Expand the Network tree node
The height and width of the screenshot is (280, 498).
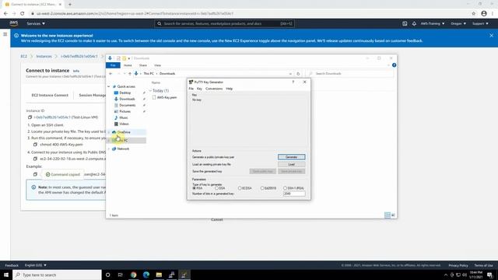(x=109, y=149)
